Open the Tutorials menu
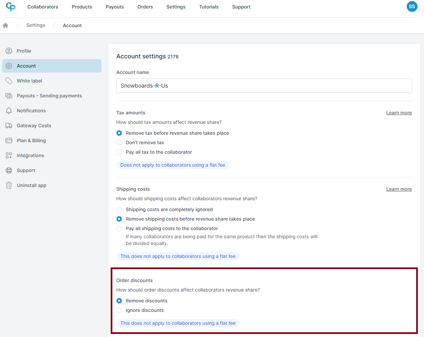Screen dimensions: 424x337 point(209,7)
